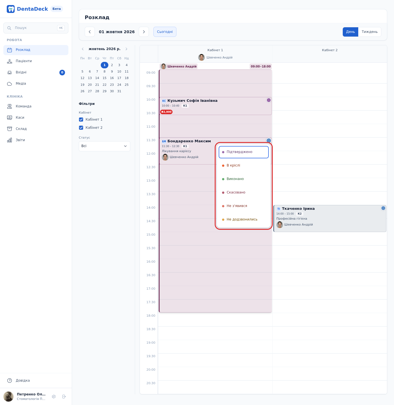Select Виконано status option
The height and width of the screenshot is (405, 394).
click(244, 179)
